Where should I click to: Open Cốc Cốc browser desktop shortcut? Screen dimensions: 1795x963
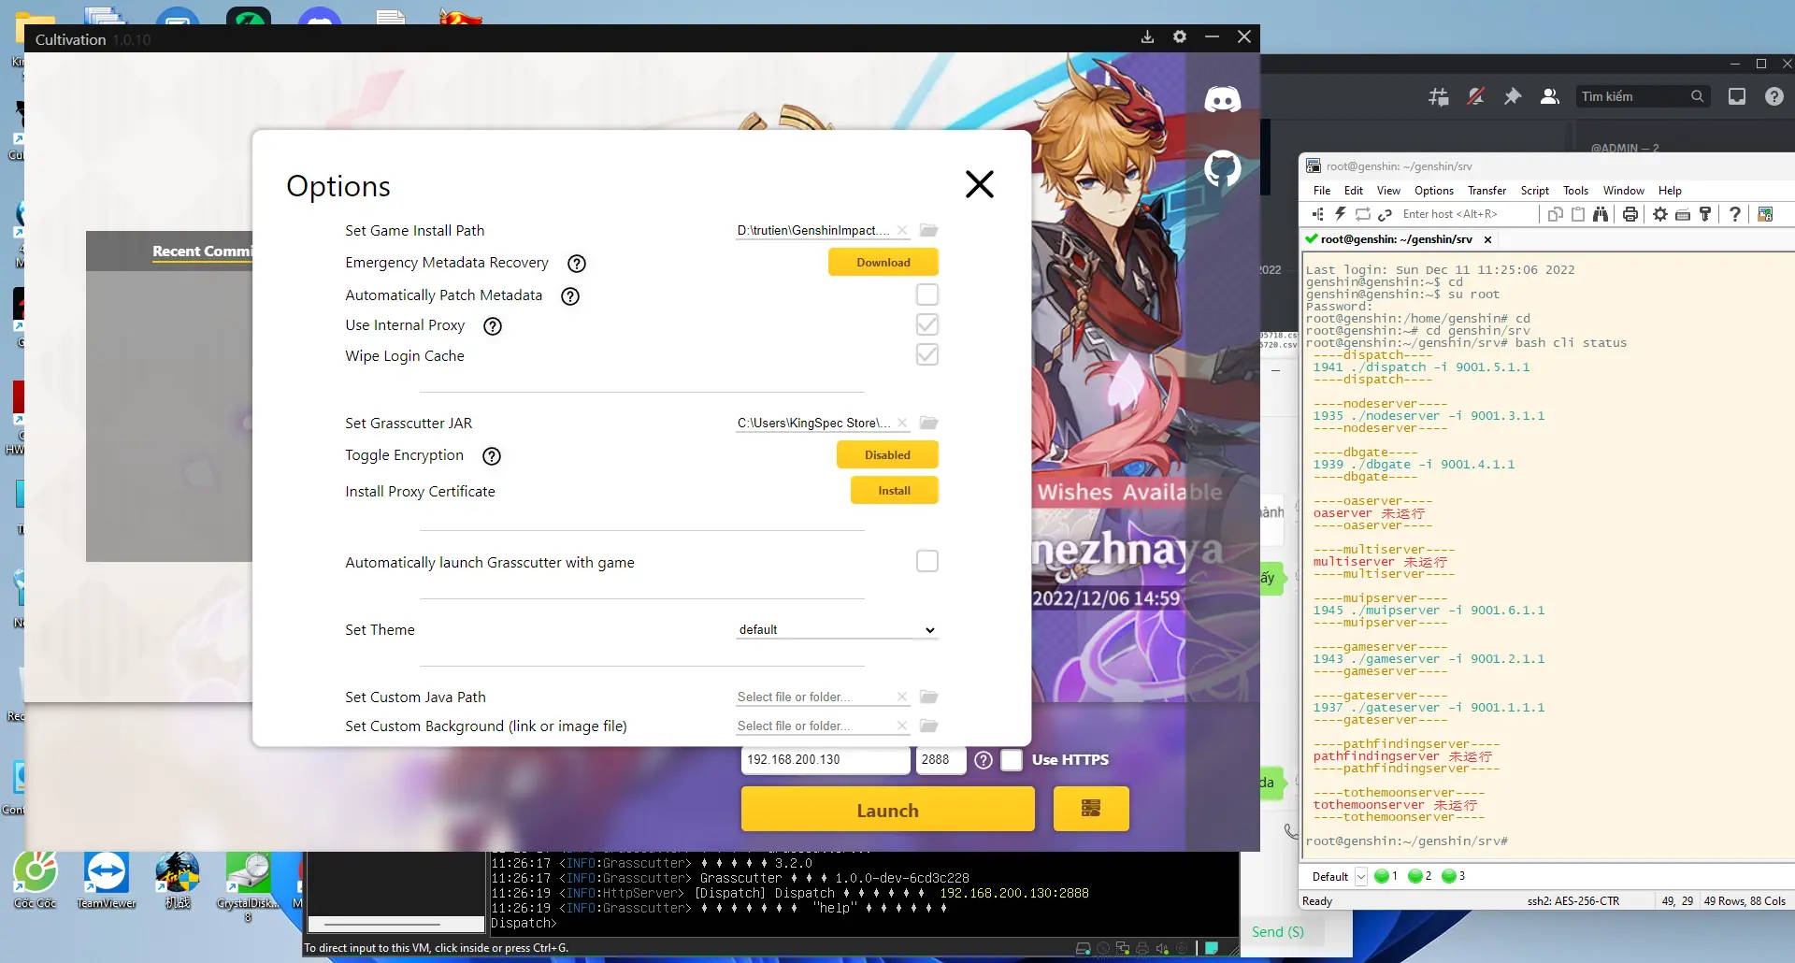click(36, 881)
